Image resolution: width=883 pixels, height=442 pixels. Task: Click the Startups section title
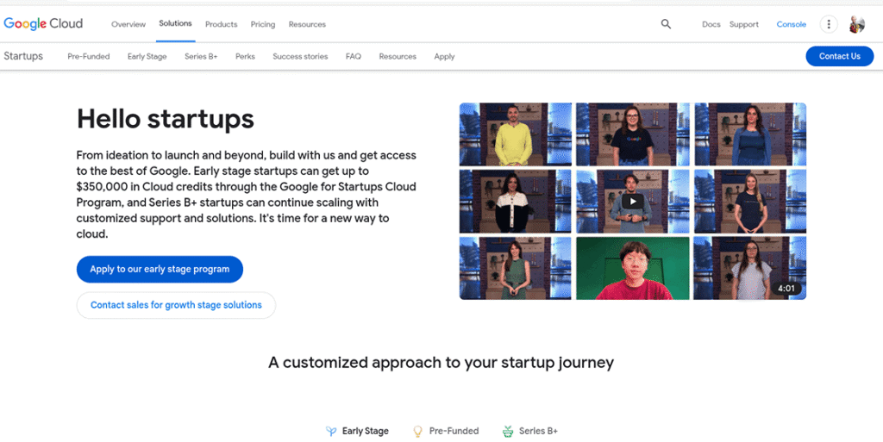[23, 56]
